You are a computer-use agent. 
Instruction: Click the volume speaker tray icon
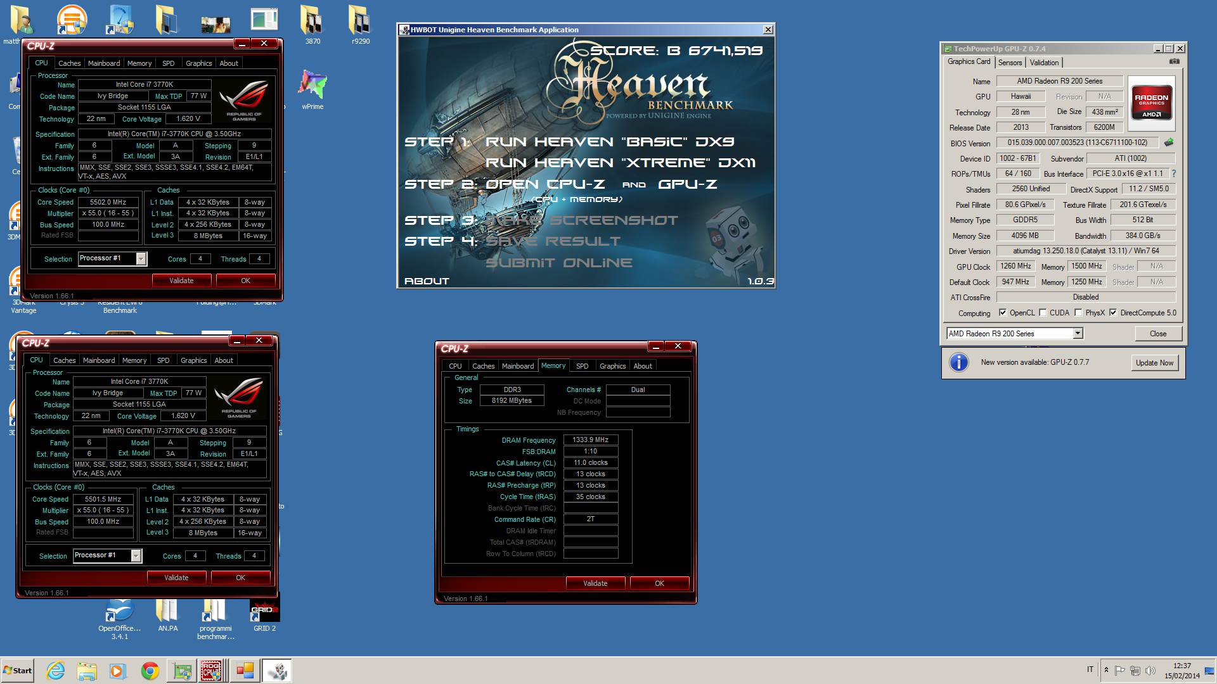coord(1150,671)
